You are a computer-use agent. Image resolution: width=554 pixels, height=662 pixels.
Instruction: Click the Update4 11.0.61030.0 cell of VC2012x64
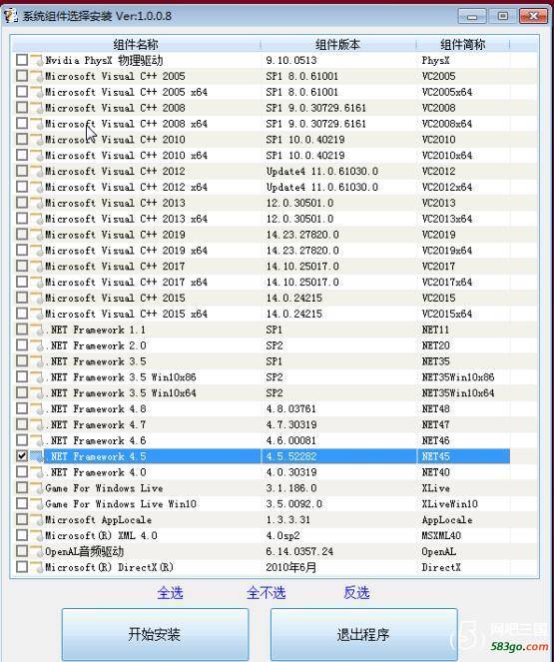(x=322, y=187)
